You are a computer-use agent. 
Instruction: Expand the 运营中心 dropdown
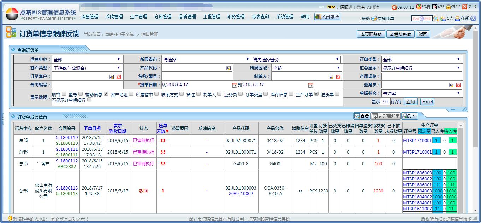pyautogui.click(x=87, y=60)
